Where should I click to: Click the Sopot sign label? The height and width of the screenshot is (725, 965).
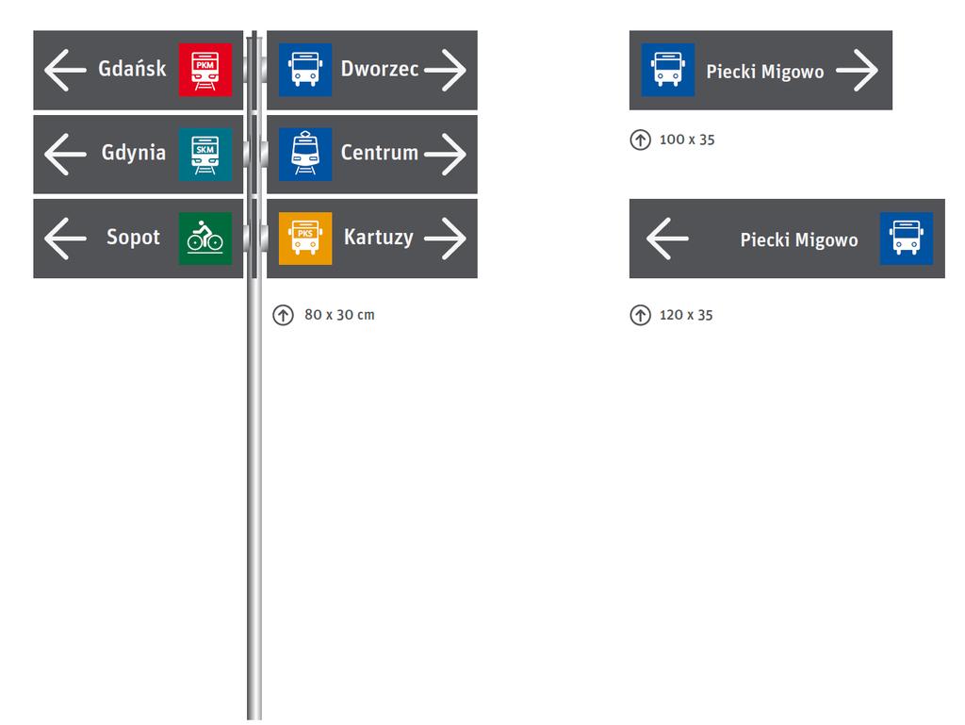click(x=133, y=238)
